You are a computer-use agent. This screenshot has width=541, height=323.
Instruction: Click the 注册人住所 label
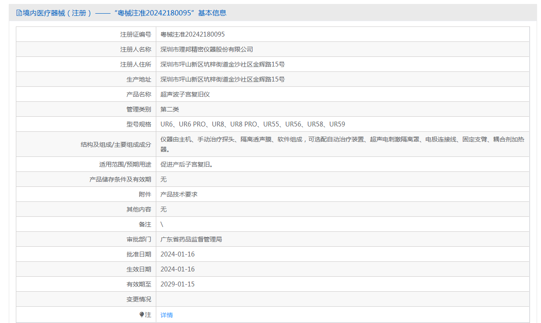click(136, 64)
